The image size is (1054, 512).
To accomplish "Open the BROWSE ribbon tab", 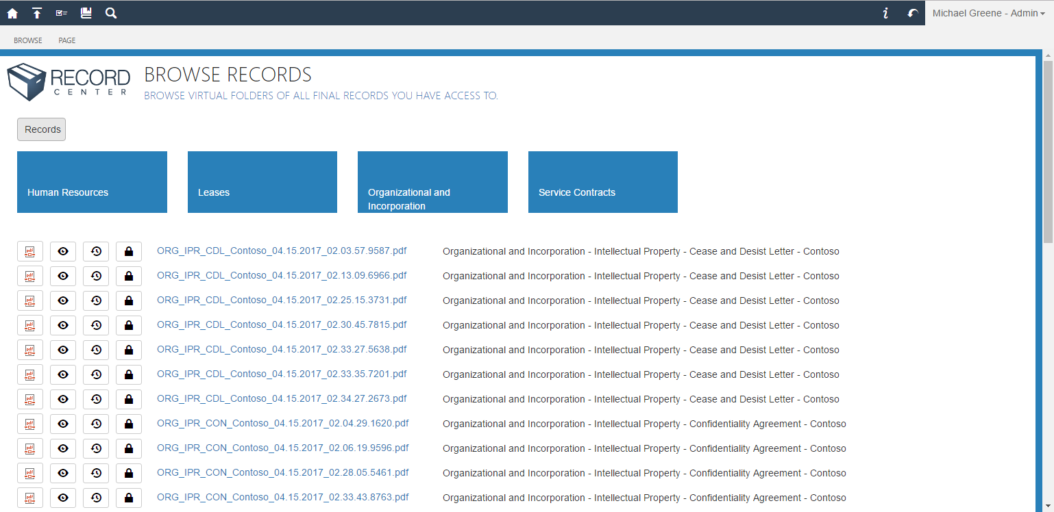I will pyautogui.click(x=28, y=40).
